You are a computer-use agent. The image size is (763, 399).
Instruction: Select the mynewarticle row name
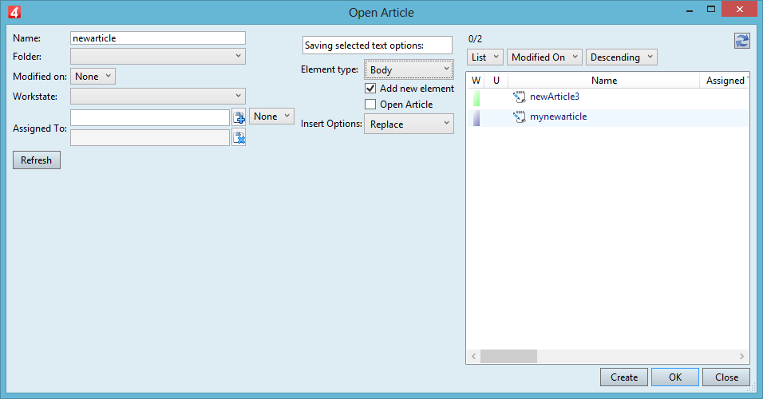tap(558, 117)
